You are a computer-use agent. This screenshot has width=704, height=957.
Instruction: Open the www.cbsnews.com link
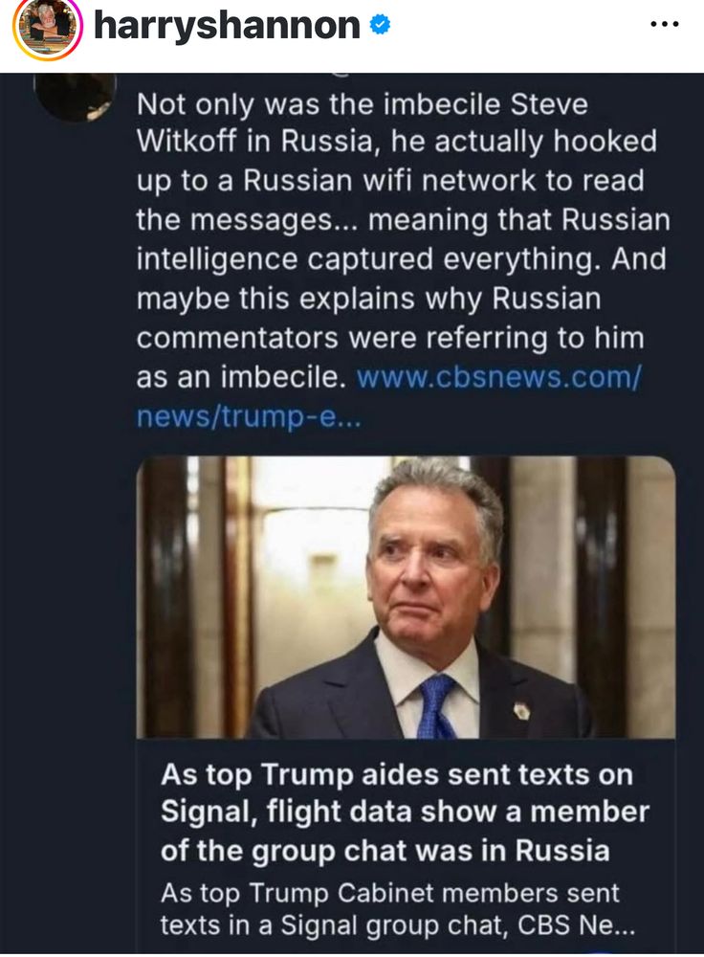click(x=496, y=377)
